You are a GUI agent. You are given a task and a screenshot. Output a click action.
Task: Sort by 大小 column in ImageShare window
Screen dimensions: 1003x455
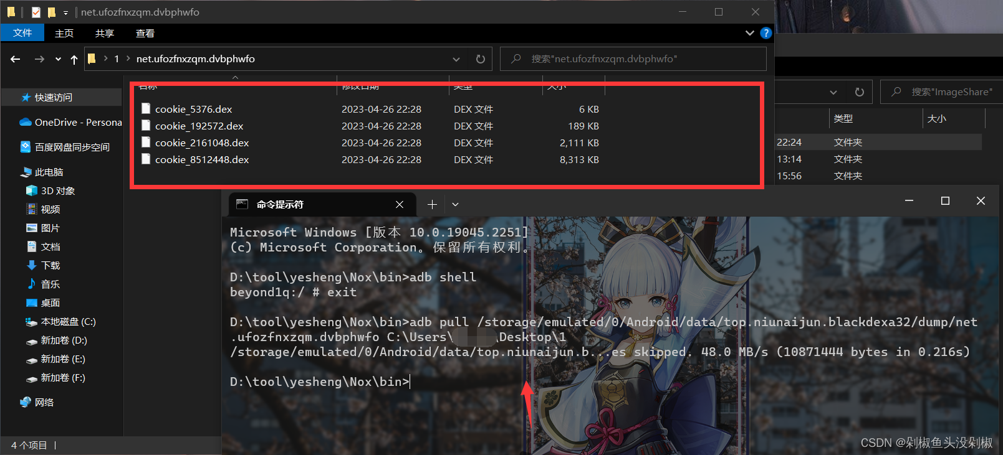936,118
